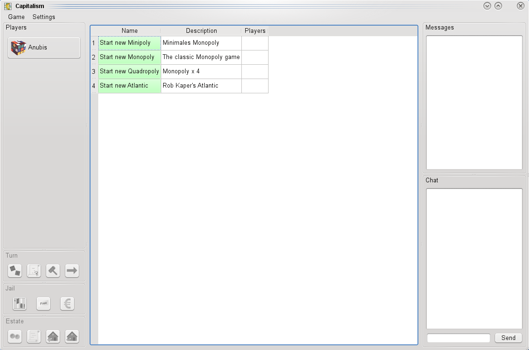
Task: Click the 'Rob Kaper's Atlantic' description cell
Action: 201,86
